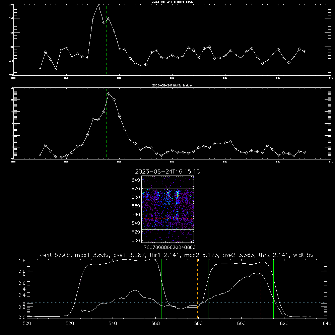Click the dawn plot x-axis label 840

[172, 78]
